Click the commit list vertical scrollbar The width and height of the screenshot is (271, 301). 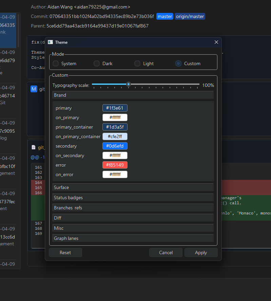pos(18,31)
